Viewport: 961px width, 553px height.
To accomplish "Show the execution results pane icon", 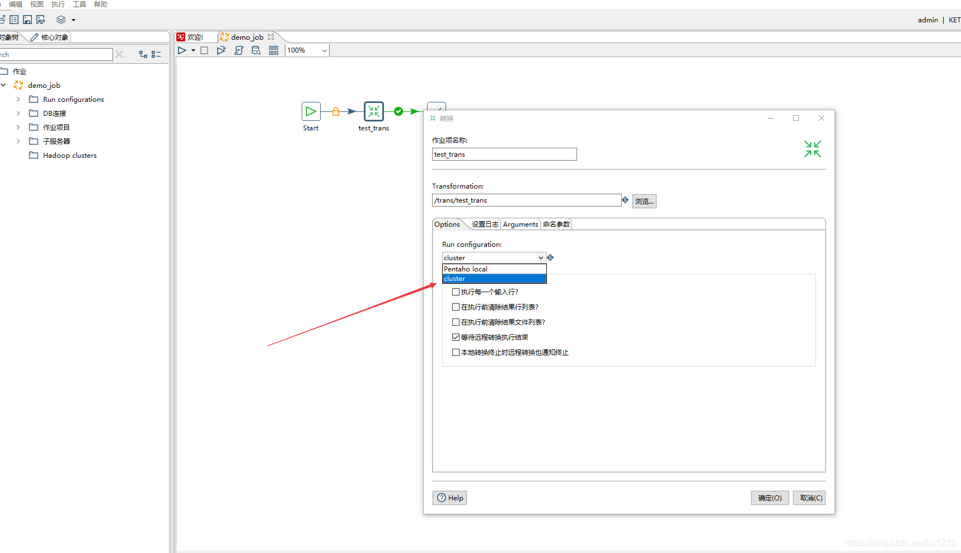I will (274, 50).
